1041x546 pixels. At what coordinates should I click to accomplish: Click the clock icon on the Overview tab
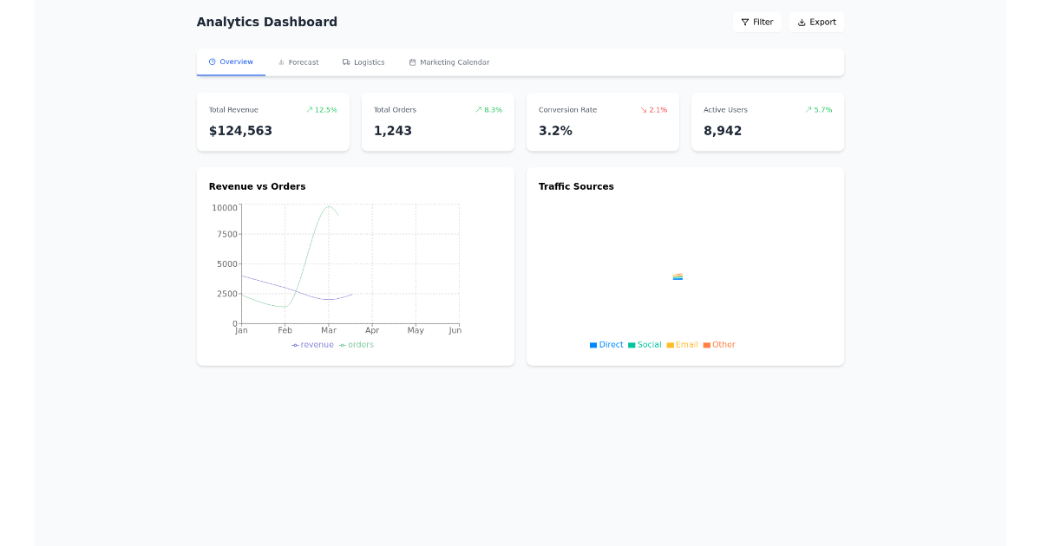pos(212,62)
